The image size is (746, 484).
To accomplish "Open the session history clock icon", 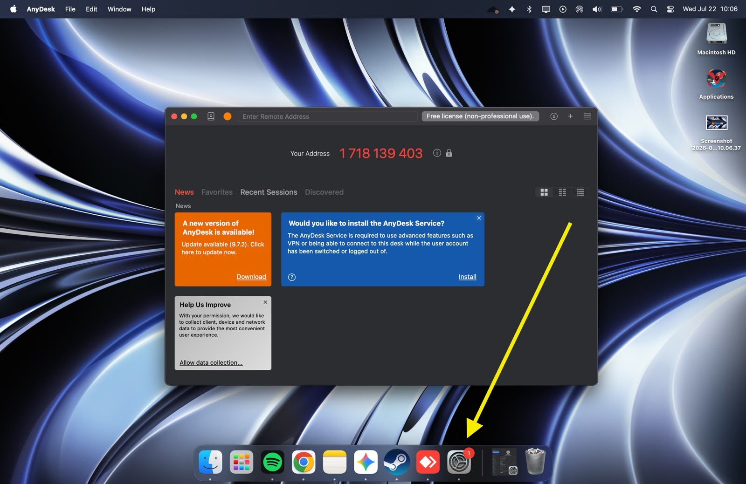I will click(554, 116).
